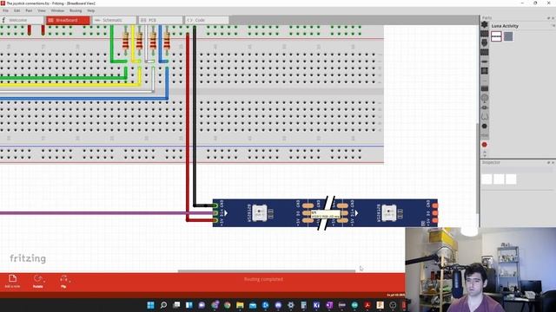Select the horizontal blue wire on breadboard

coord(83,99)
